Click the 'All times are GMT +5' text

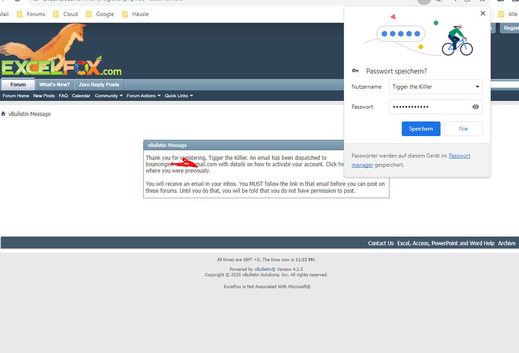239,259
